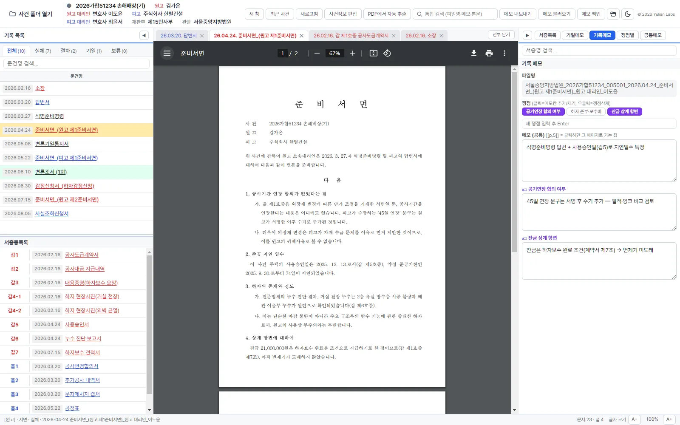Open 사실조회신청서 link
The image size is (680, 425).
coord(52,214)
